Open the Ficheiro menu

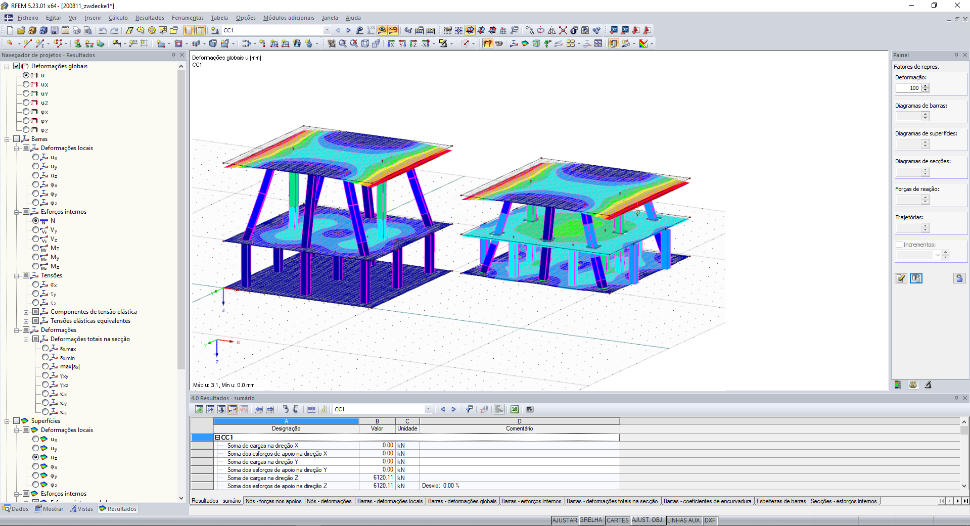click(x=28, y=18)
